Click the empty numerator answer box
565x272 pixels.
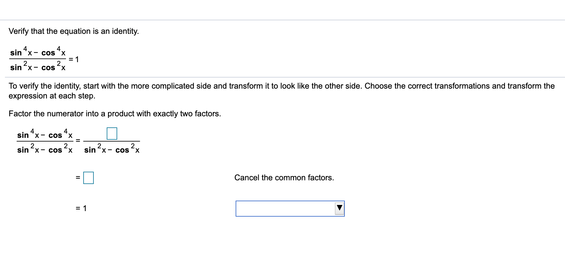coord(112,134)
